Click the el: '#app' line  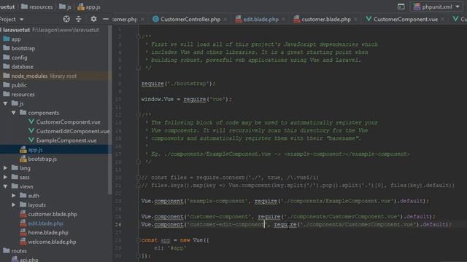tap(170, 247)
